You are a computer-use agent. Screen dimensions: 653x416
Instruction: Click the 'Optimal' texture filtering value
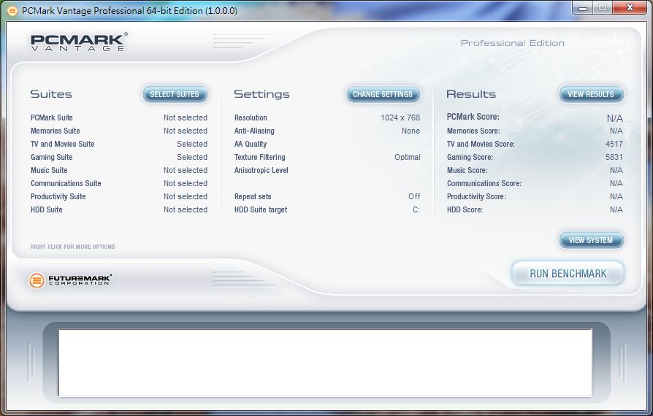point(408,157)
